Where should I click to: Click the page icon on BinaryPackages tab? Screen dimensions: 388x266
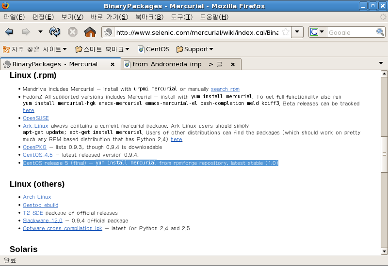coord(7,64)
